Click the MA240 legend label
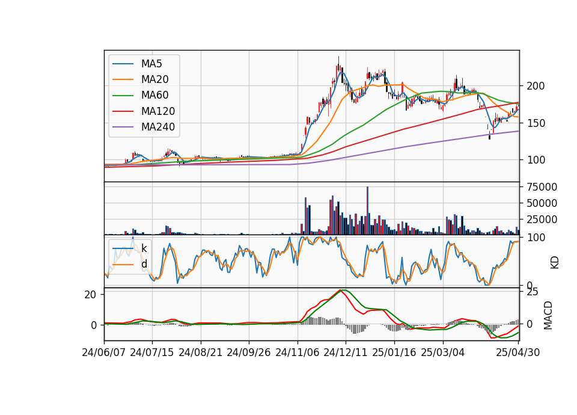Screen dimensions: 577x415 [158, 127]
